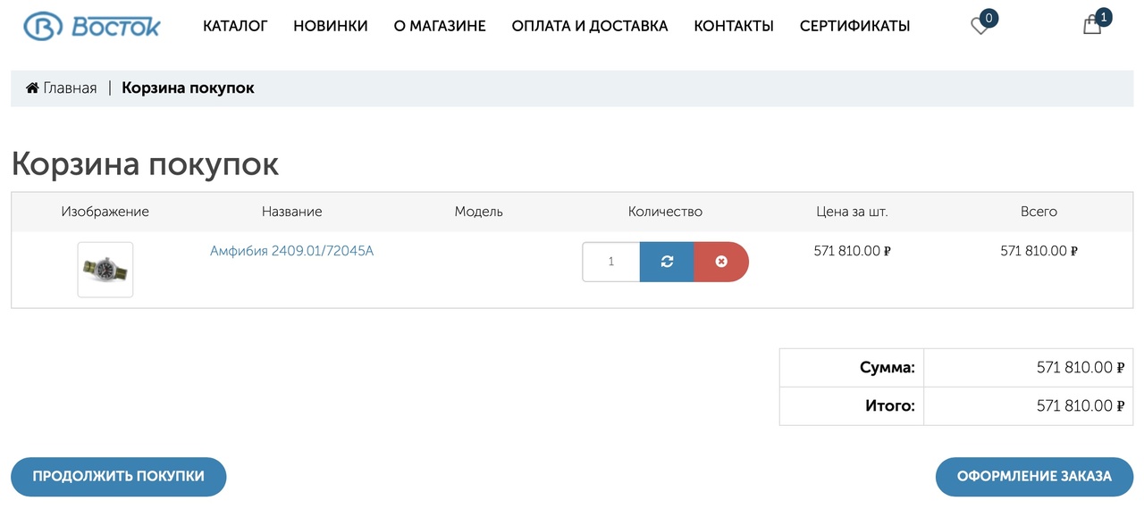Viewport: 1144px width, 509px height.
Task: Proceed with the ОФОРМЛЕНИЕ ЗАКАЗА button
Action: click(1034, 476)
